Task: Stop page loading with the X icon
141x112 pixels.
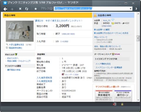Action: [20, 9]
